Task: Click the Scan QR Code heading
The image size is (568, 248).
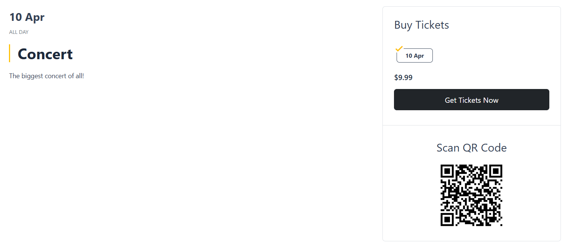Action: click(471, 148)
